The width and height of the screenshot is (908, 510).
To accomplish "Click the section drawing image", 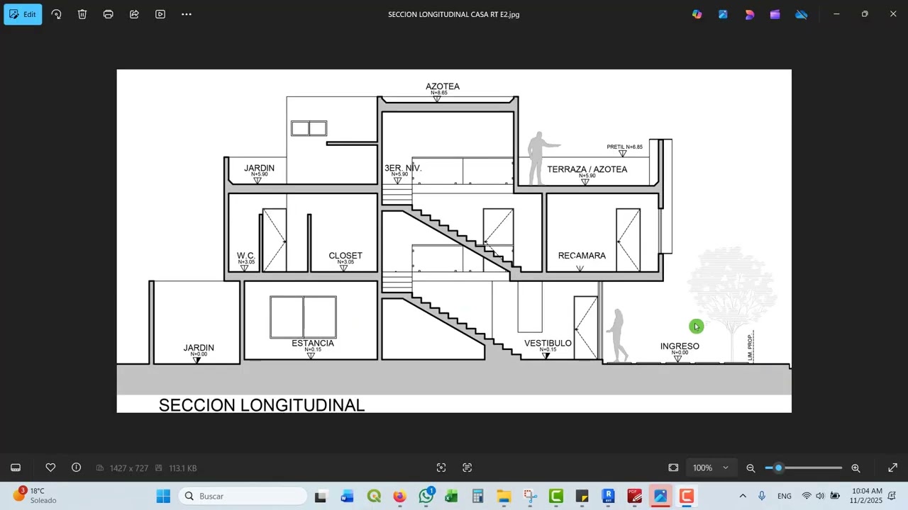I will point(454,241).
